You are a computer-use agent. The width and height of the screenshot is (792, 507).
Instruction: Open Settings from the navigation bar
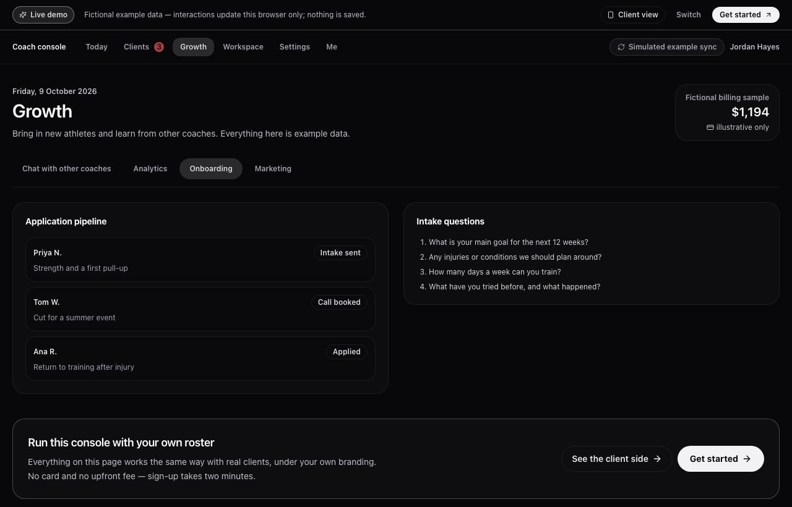click(x=295, y=47)
